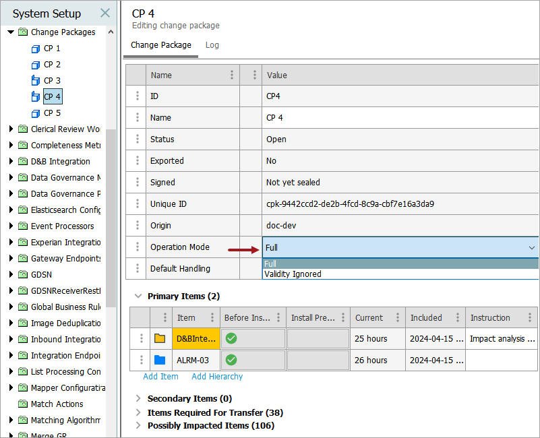Collapse the Change Packages tree node

pos(11,32)
